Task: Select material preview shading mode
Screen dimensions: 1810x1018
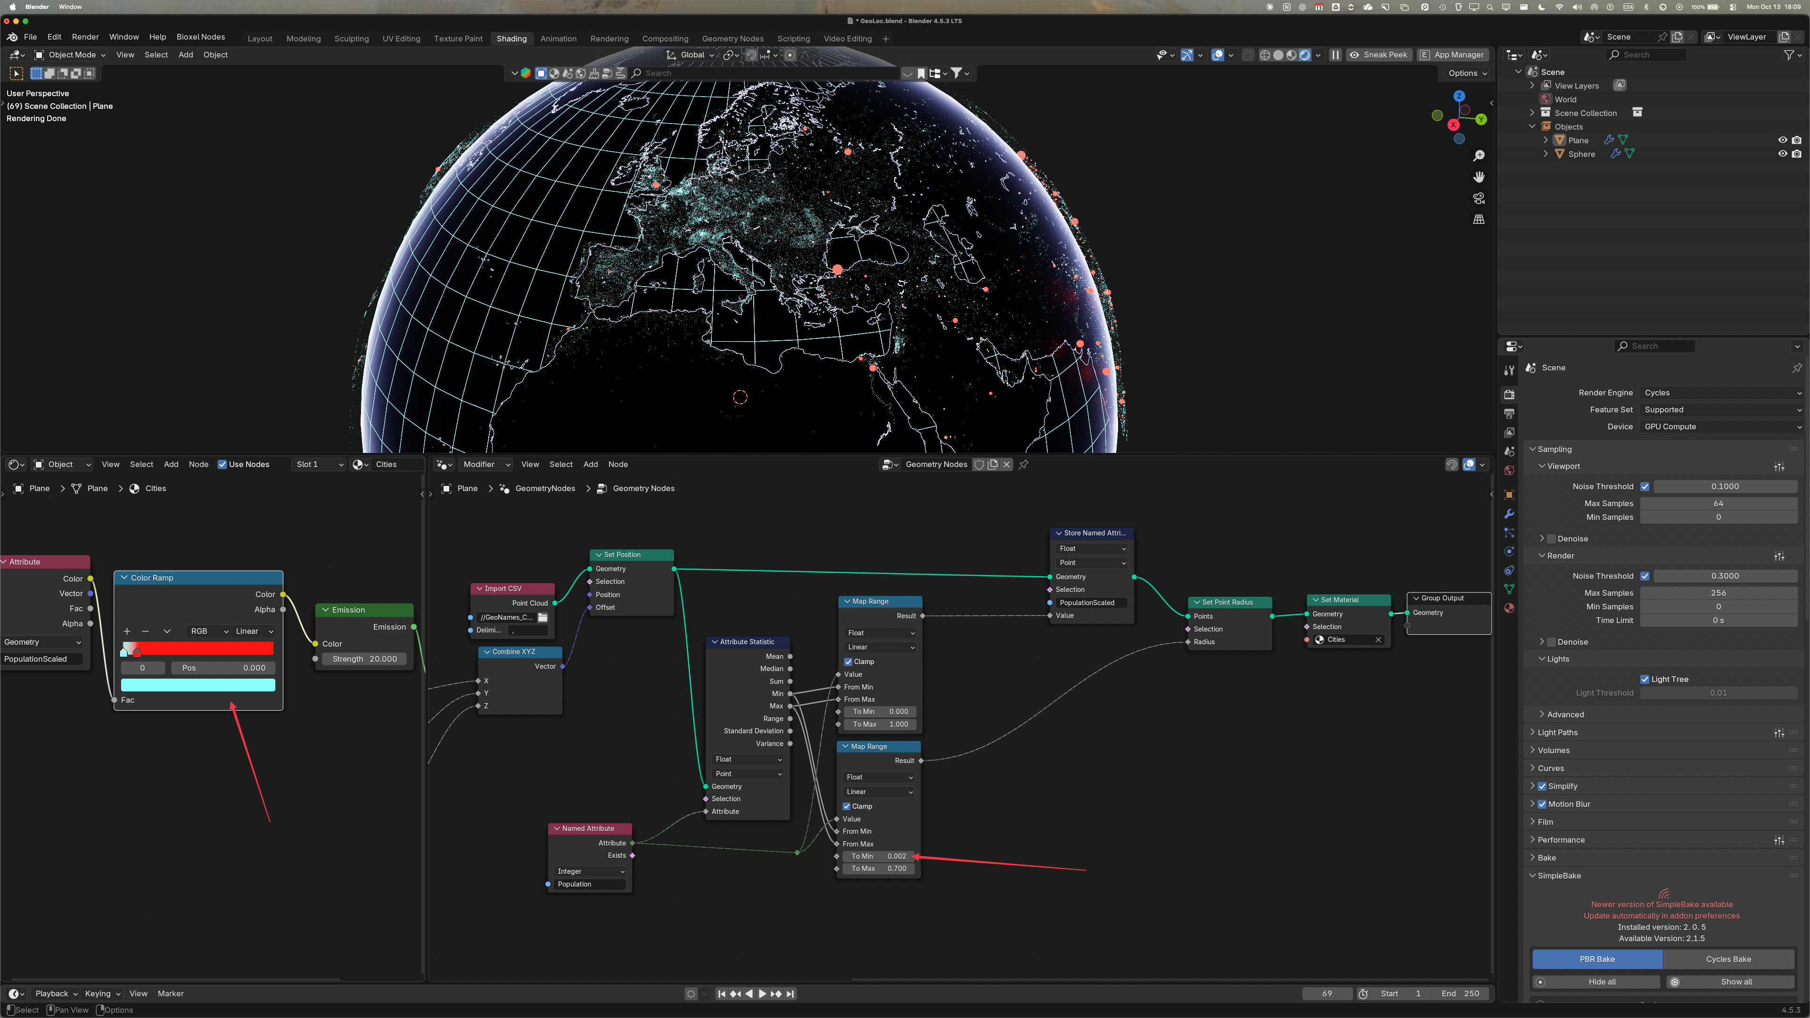Action: coord(1292,55)
